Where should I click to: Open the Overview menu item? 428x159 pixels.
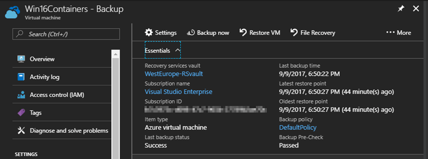point(62,59)
